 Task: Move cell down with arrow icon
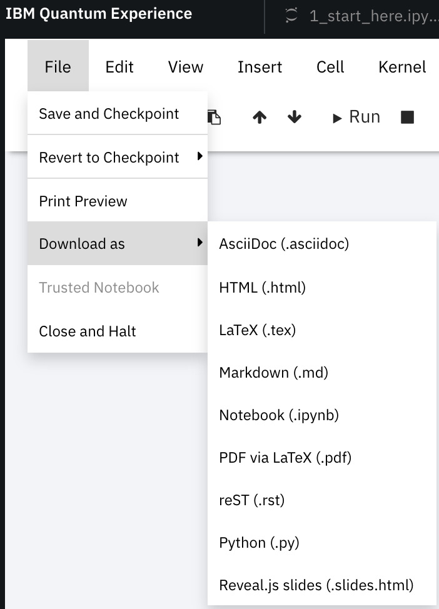click(295, 118)
